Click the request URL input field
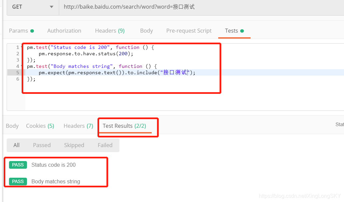The image size is (344, 202). [201, 7]
